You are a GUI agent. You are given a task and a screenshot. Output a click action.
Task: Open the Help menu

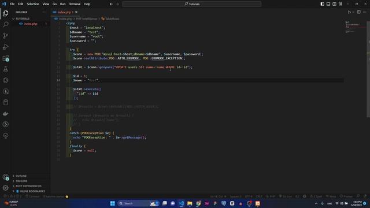point(87,4)
